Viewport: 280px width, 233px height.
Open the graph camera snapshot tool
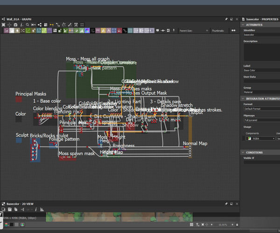click(15, 25)
